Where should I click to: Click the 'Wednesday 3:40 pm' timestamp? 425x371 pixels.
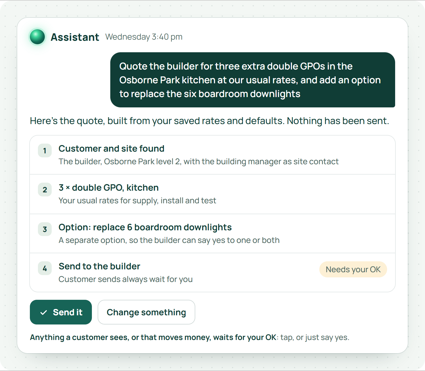pyautogui.click(x=144, y=37)
